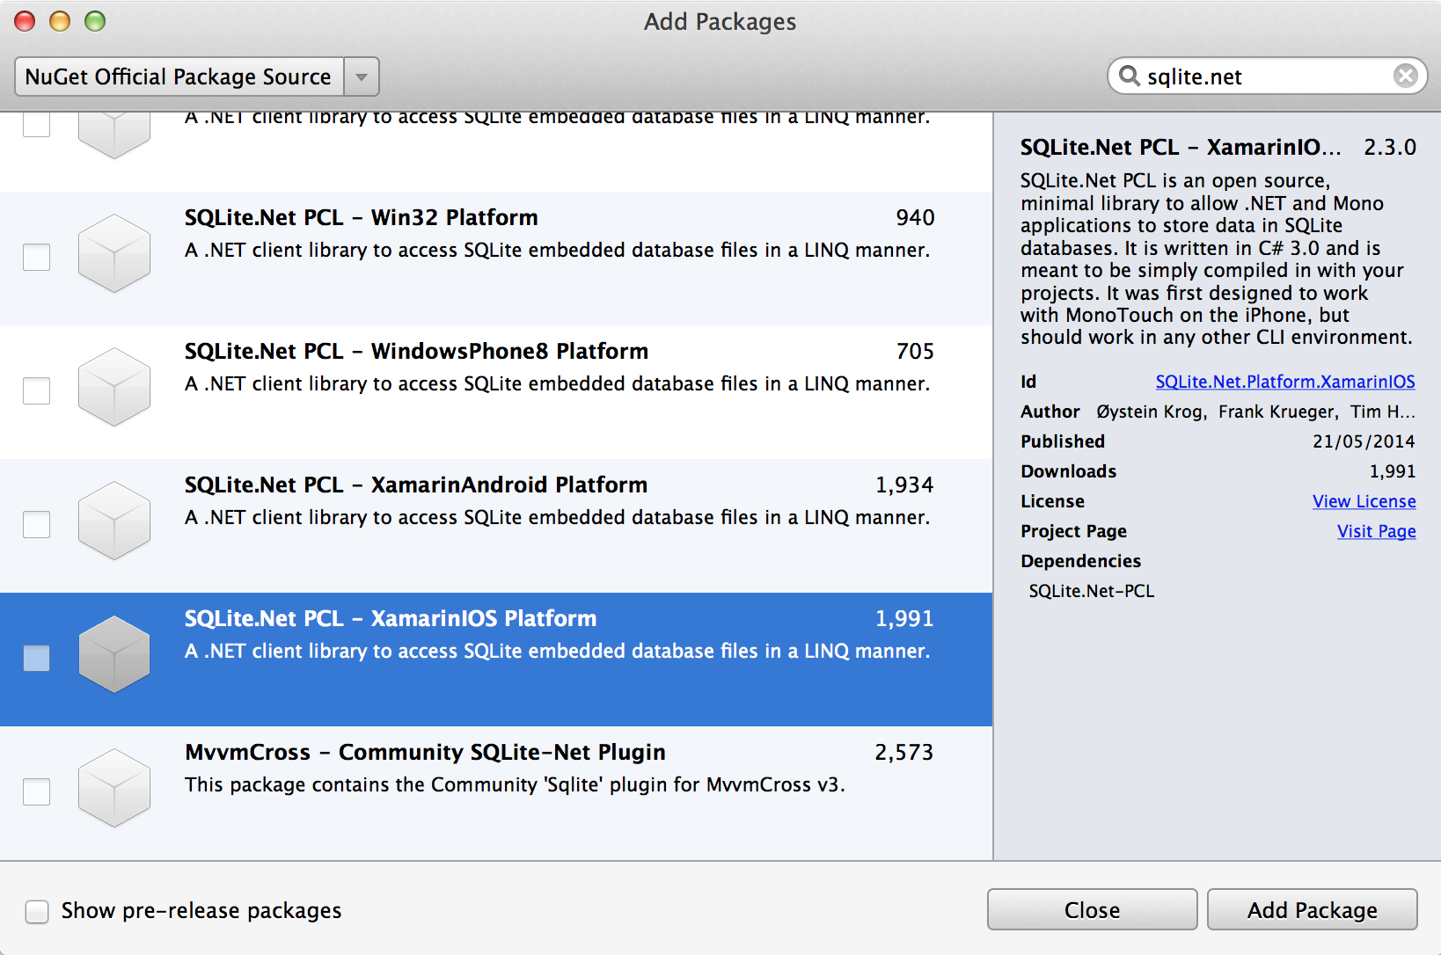Click the XamarinIOS Platform package cube icon

click(x=114, y=654)
